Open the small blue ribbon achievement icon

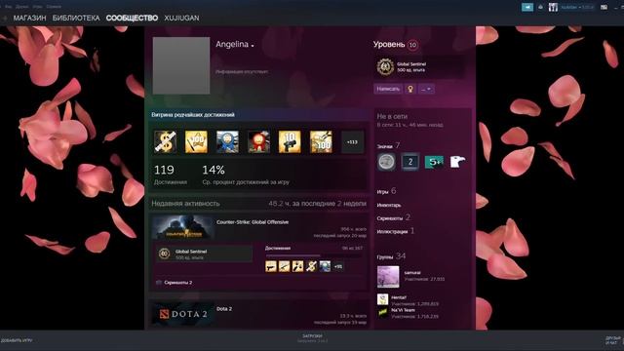[325, 266]
